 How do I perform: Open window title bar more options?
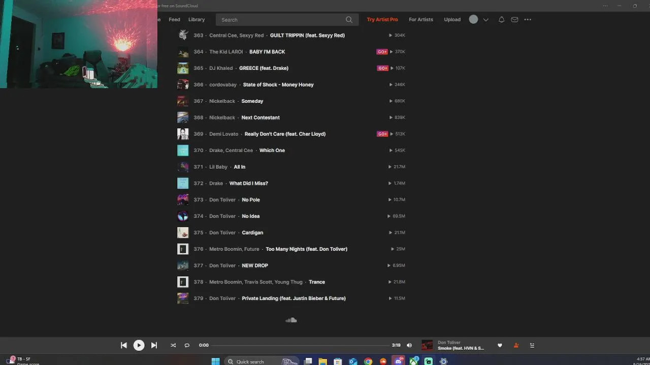point(605,6)
